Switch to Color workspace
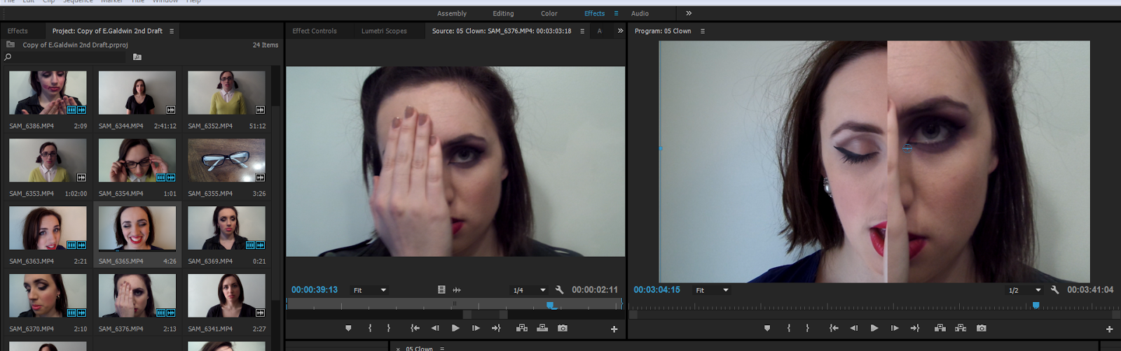The height and width of the screenshot is (351, 1121). click(549, 13)
